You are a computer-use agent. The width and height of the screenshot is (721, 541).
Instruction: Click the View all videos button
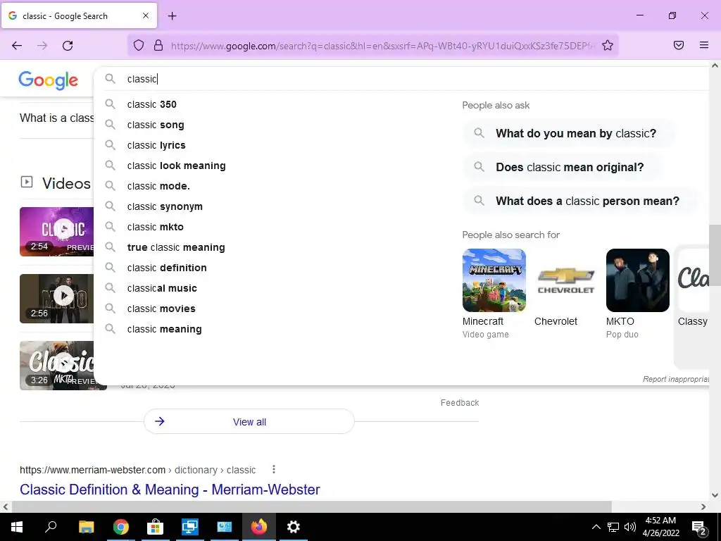249,421
